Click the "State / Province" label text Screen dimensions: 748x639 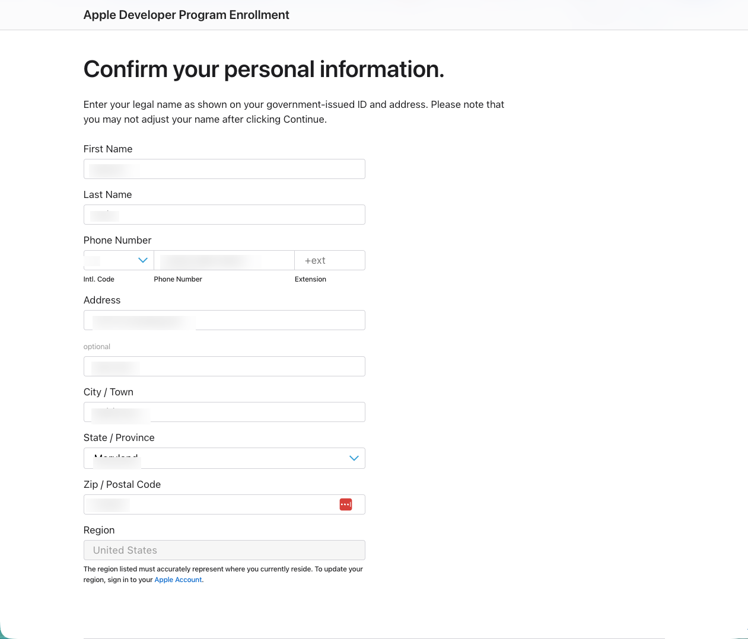tap(119, 437)
